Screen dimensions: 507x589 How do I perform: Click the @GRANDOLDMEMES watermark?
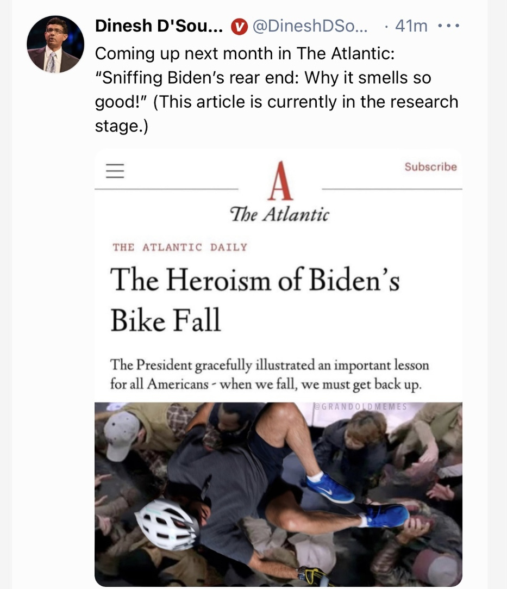coord(361,406)
